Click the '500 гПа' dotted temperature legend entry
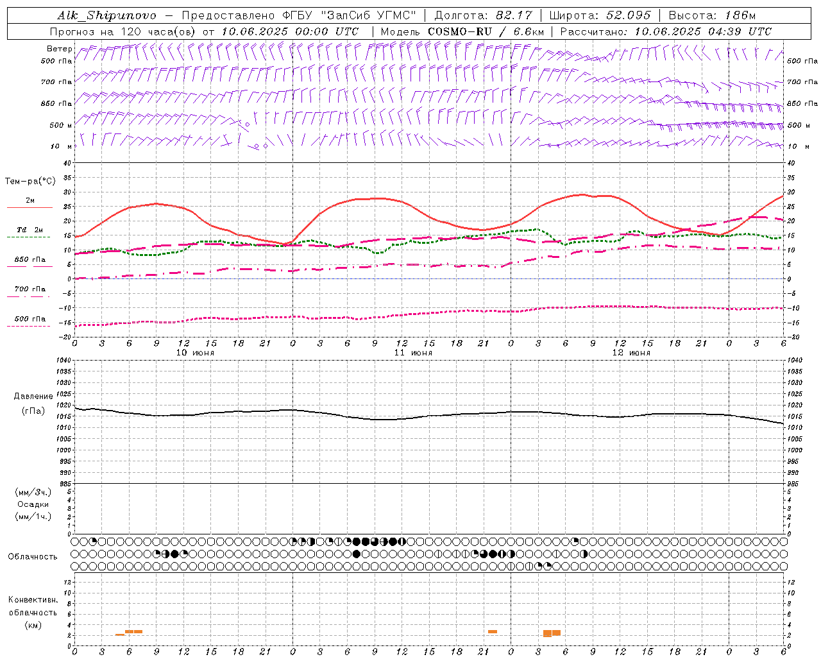The height and width of the screenshot is (657, 821). click(30, 319)
